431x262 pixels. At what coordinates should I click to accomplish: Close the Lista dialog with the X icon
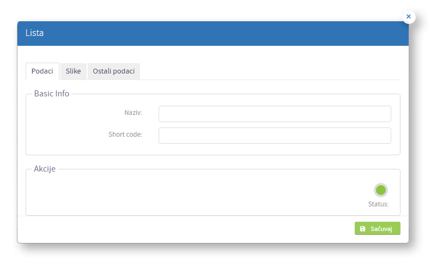click(409, 17)
